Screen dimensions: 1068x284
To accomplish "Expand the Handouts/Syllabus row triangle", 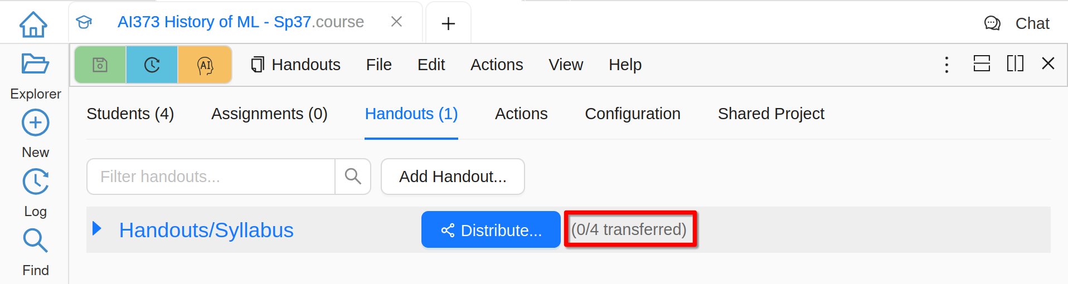I will coord(97,228).
